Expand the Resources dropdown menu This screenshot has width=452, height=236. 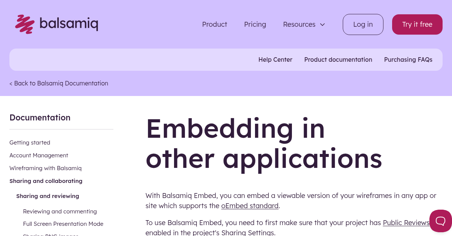tap(299, 24)
